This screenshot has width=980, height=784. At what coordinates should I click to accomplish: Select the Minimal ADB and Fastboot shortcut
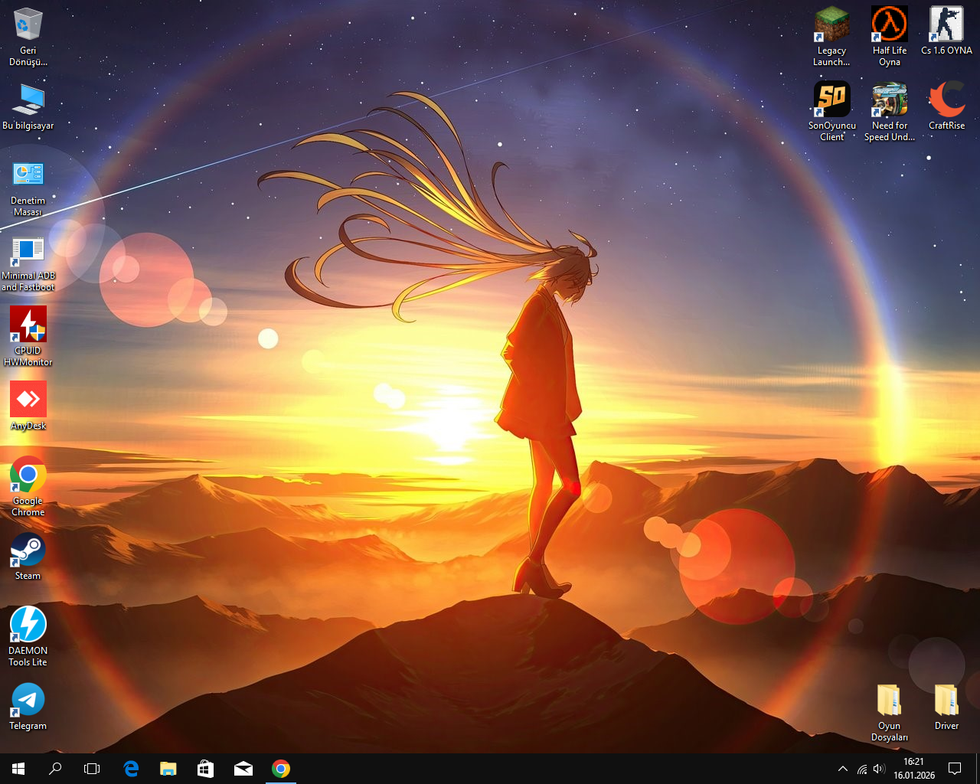(x=28, y=263)
